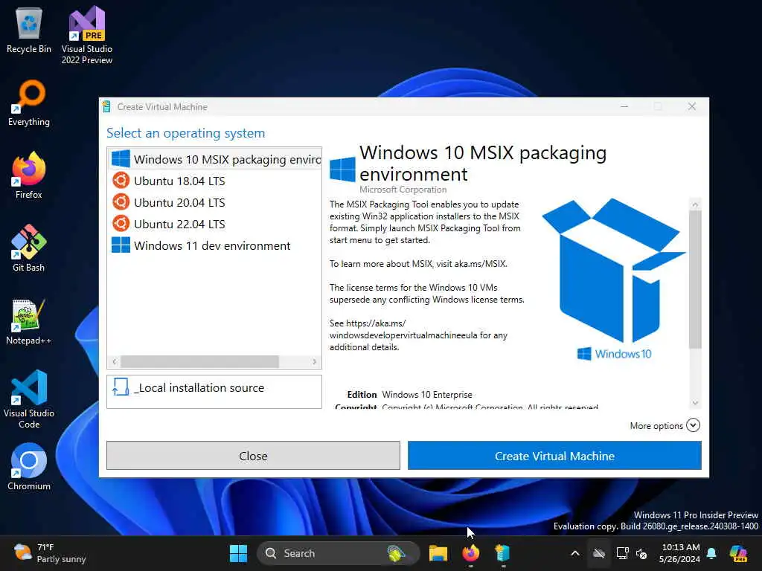Screen dimensions: 762x571
Task: Open Recycle Bin desktop icon
Action: pyautogui.click(x=29, y=30)
